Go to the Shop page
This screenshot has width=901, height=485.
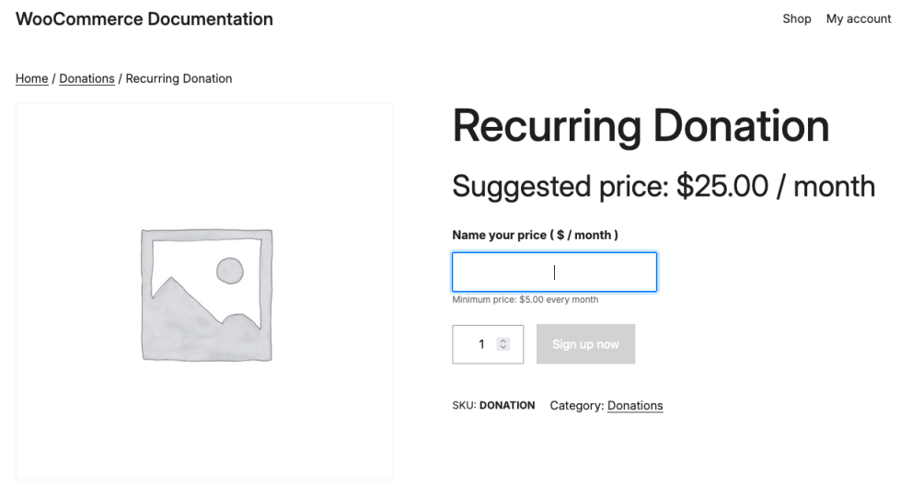(x=796, y=18)
